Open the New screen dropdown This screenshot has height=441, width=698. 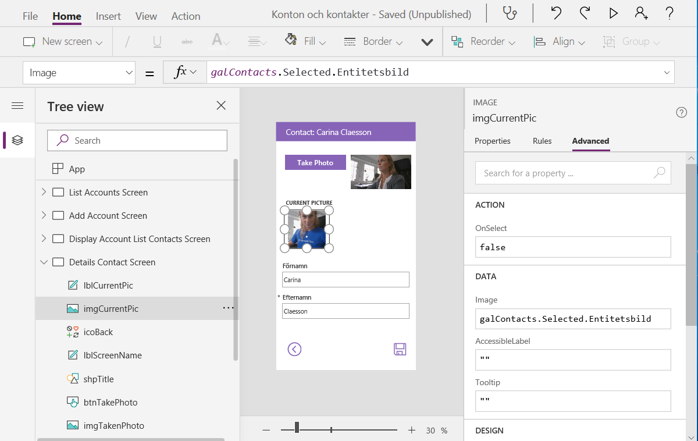point(62,41)
